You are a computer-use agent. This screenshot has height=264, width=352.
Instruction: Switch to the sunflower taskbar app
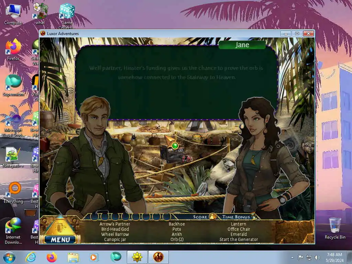(x=137, y=257)
